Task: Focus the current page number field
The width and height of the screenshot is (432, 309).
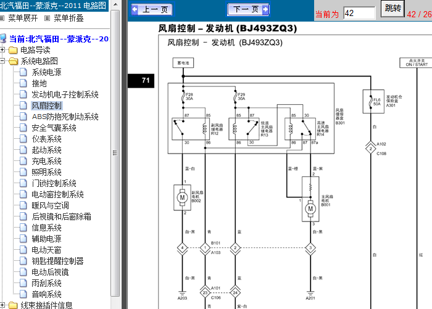Action: click(359, 13)
